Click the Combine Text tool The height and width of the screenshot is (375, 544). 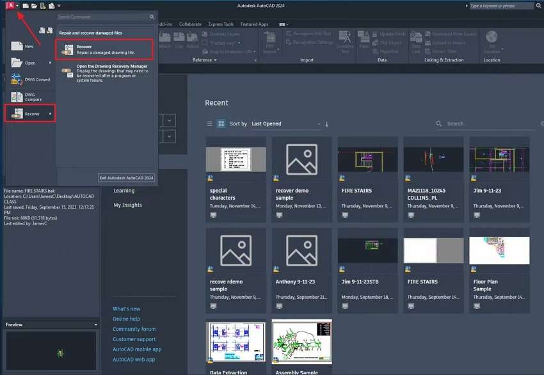click(x=345, y=42)
